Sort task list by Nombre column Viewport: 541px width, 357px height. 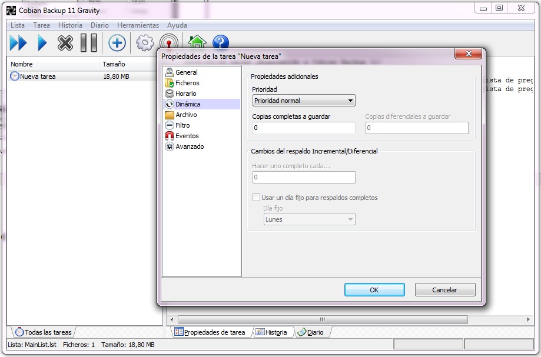point(53,64)
